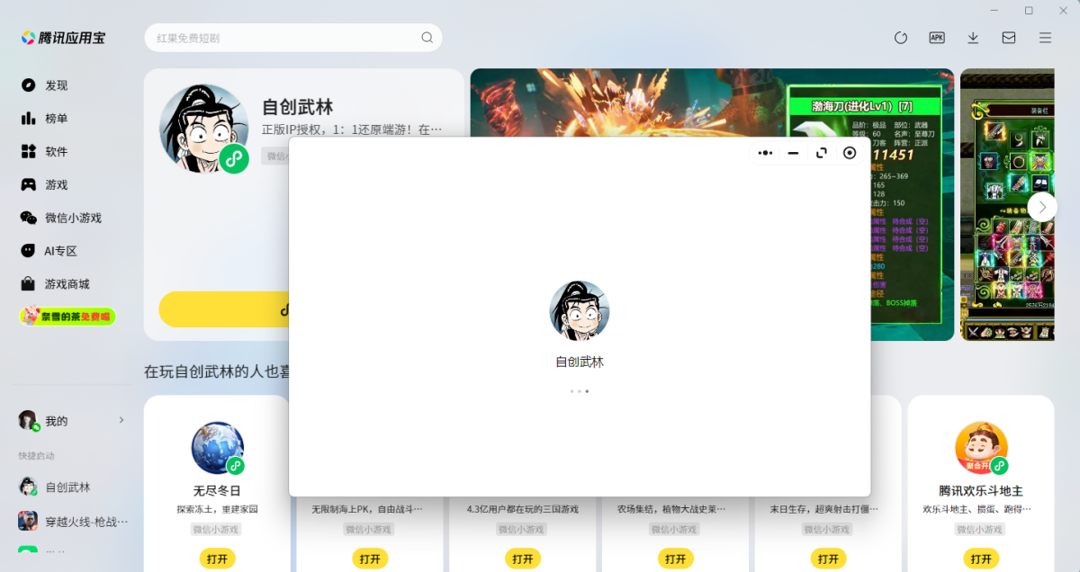
Task: Click the right carousel arrow
Action: pyautogui.click(x=1042, y=206)
